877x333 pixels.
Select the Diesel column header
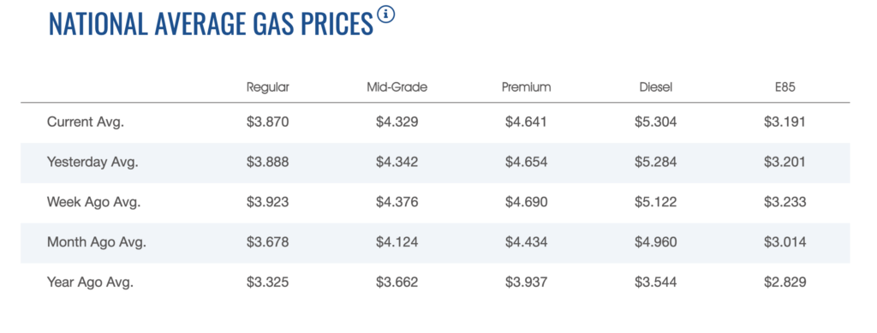[655, 87]
